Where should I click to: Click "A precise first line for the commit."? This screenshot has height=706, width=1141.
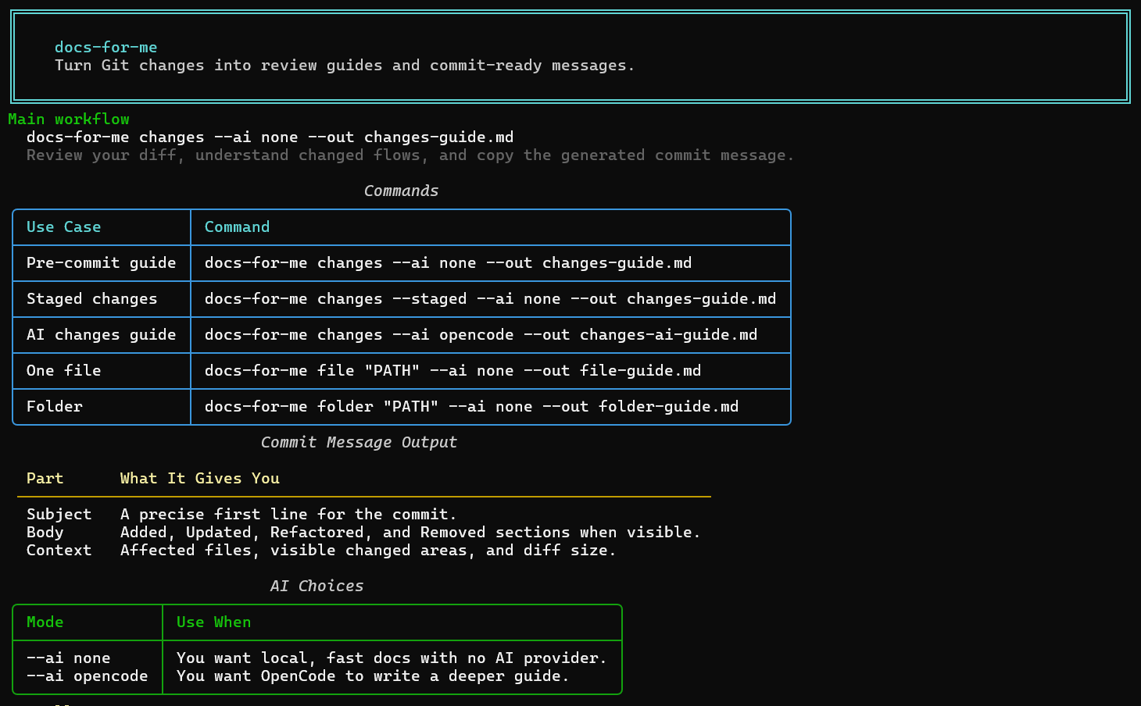pyautogui.click(x=288, y=515)
